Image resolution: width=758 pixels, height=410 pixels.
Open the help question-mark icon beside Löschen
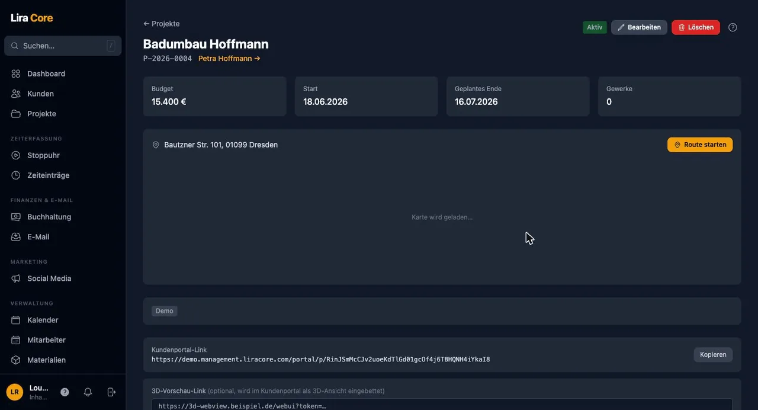733,27
